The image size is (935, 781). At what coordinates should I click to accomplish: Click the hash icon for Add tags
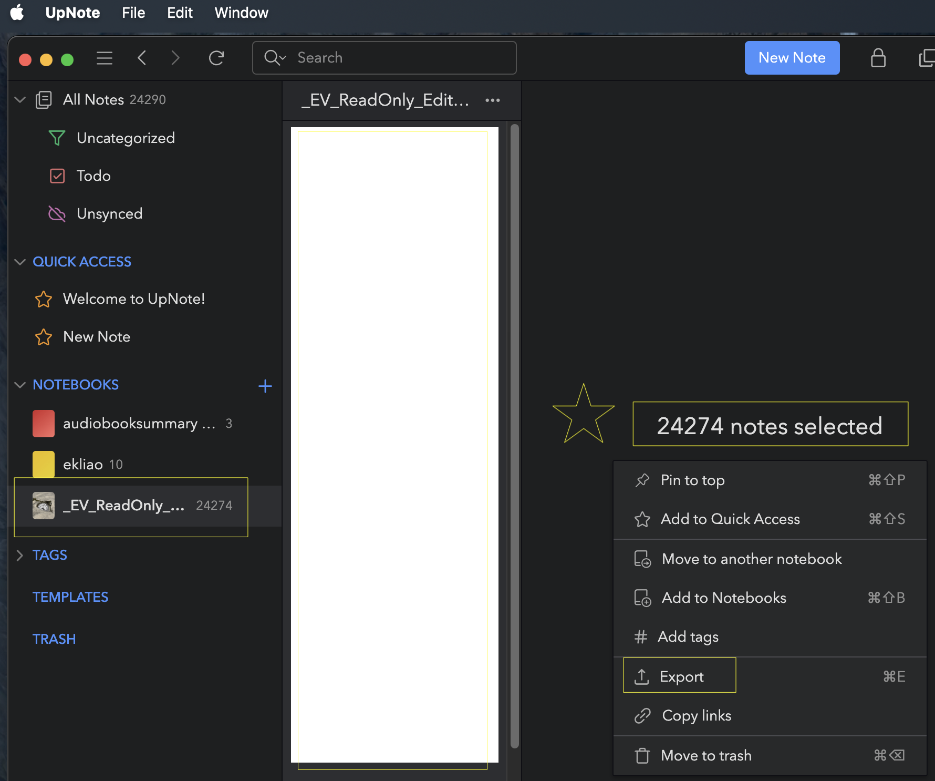(x=640, y=637)
